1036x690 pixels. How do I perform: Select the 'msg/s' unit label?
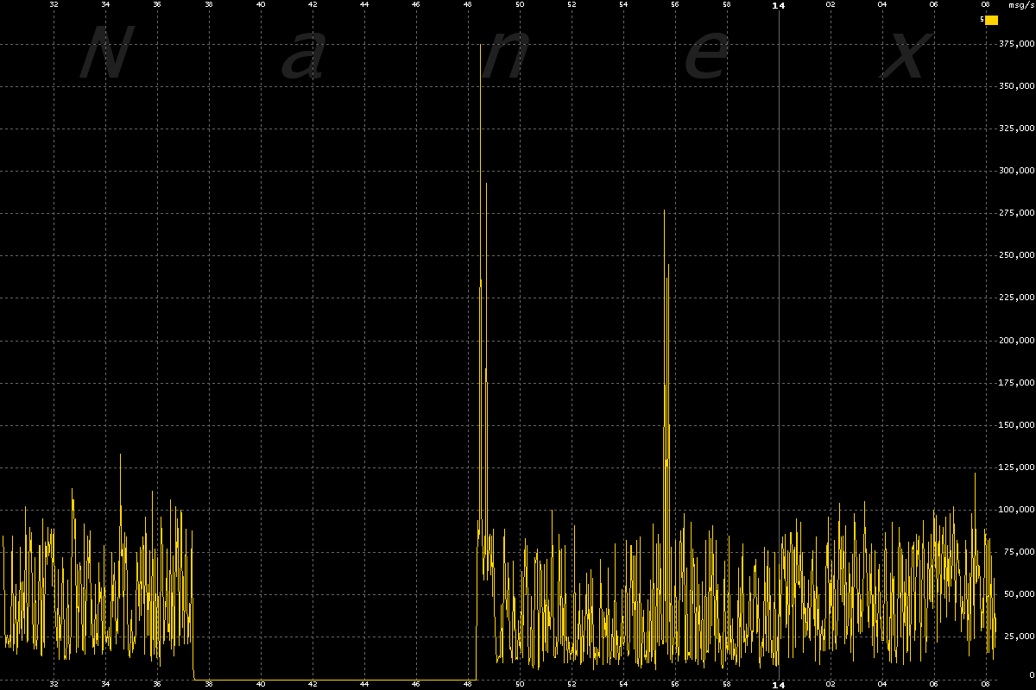pyautogui.click(x=1020, y=5)
